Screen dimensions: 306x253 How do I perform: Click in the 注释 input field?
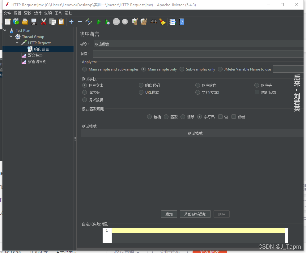(x=198, y=54)
